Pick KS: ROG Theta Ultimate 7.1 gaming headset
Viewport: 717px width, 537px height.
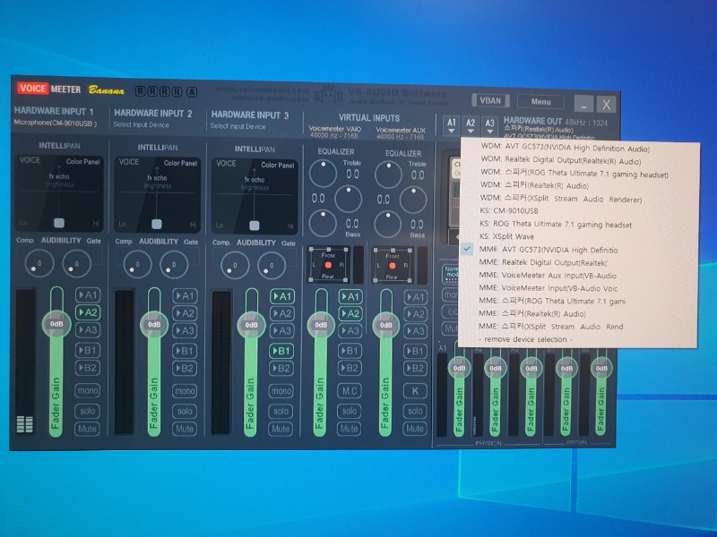point(556,225)
